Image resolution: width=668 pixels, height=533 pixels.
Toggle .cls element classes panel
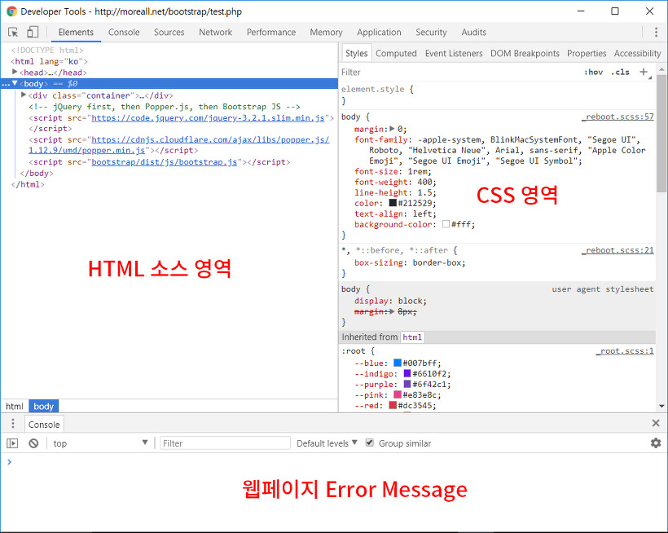click(620, 72)
